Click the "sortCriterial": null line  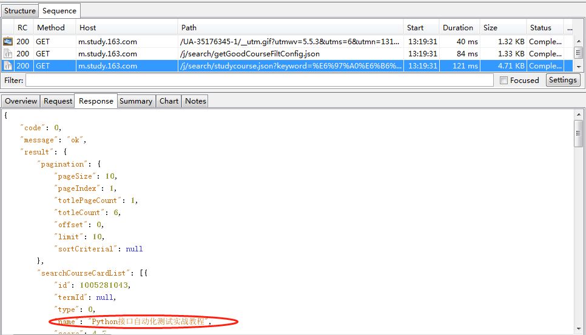[x=98, y=249]
